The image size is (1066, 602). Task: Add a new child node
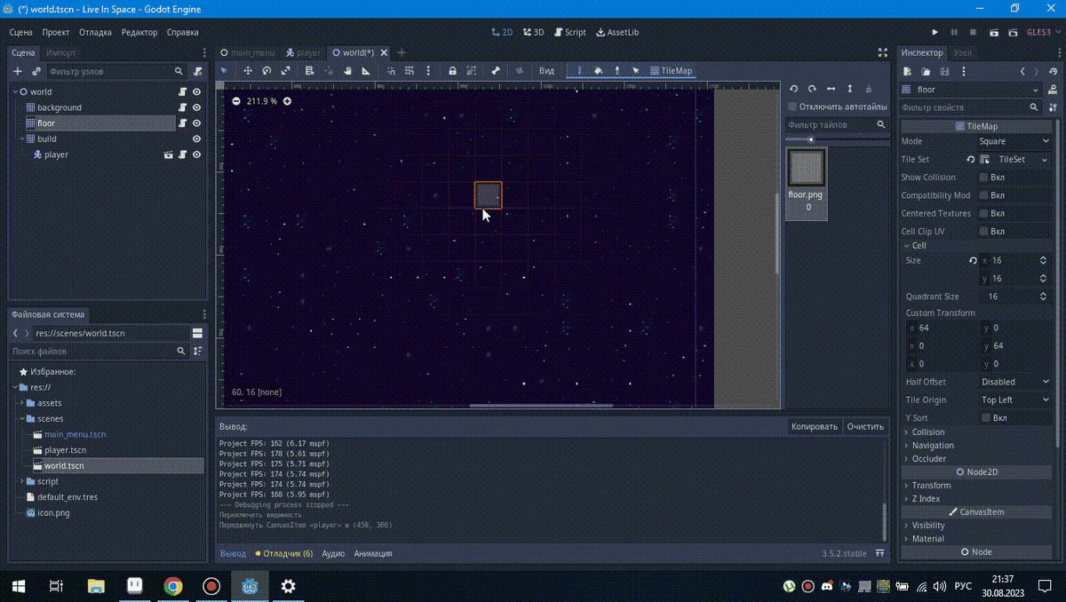(x=18, y=71)
